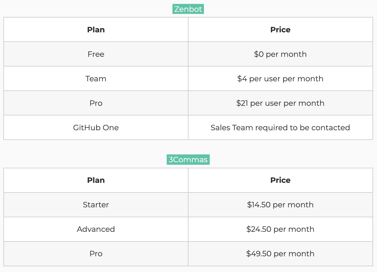Click the Free plan cell

point(96,54)
